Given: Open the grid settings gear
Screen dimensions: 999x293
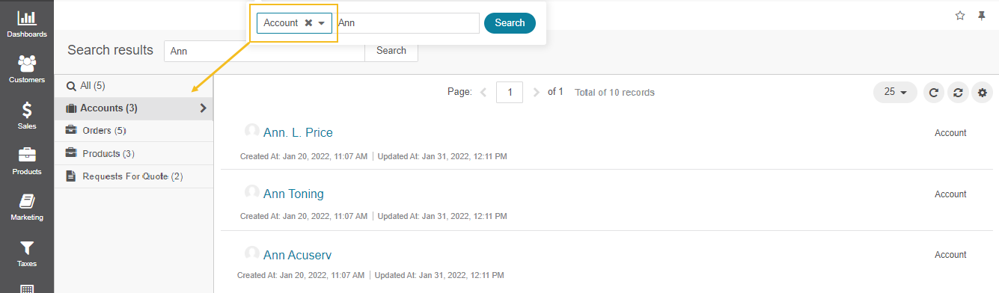Looking at the screenshot, I should coord(982,93).
